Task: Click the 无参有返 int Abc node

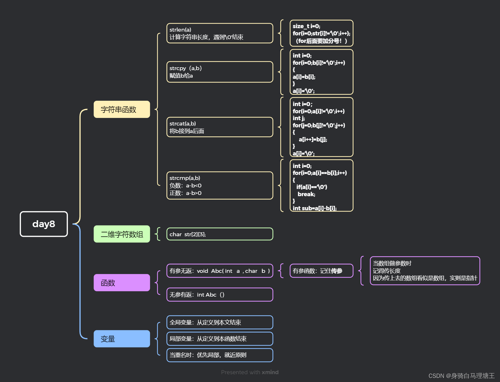Action: click(x=220, y=295)
